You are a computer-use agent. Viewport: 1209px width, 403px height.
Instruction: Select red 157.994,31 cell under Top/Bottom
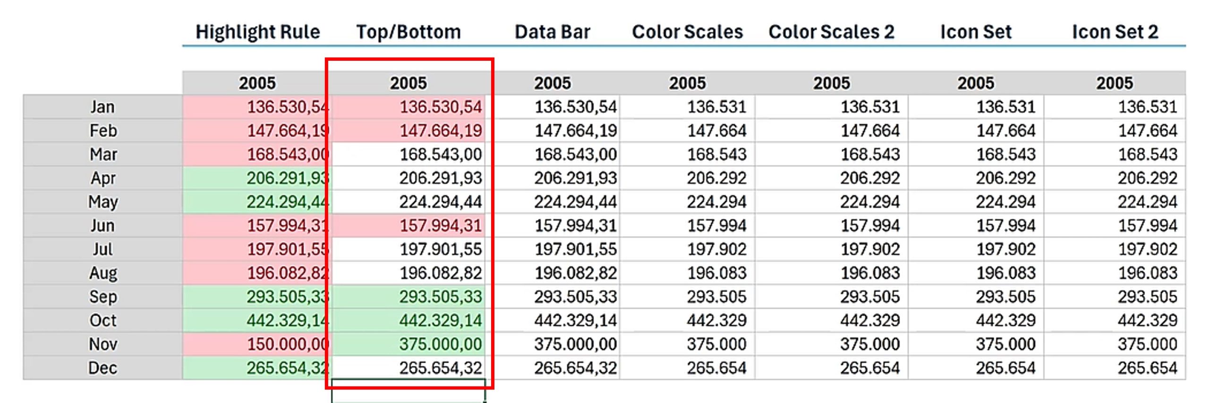click(409, 226)
